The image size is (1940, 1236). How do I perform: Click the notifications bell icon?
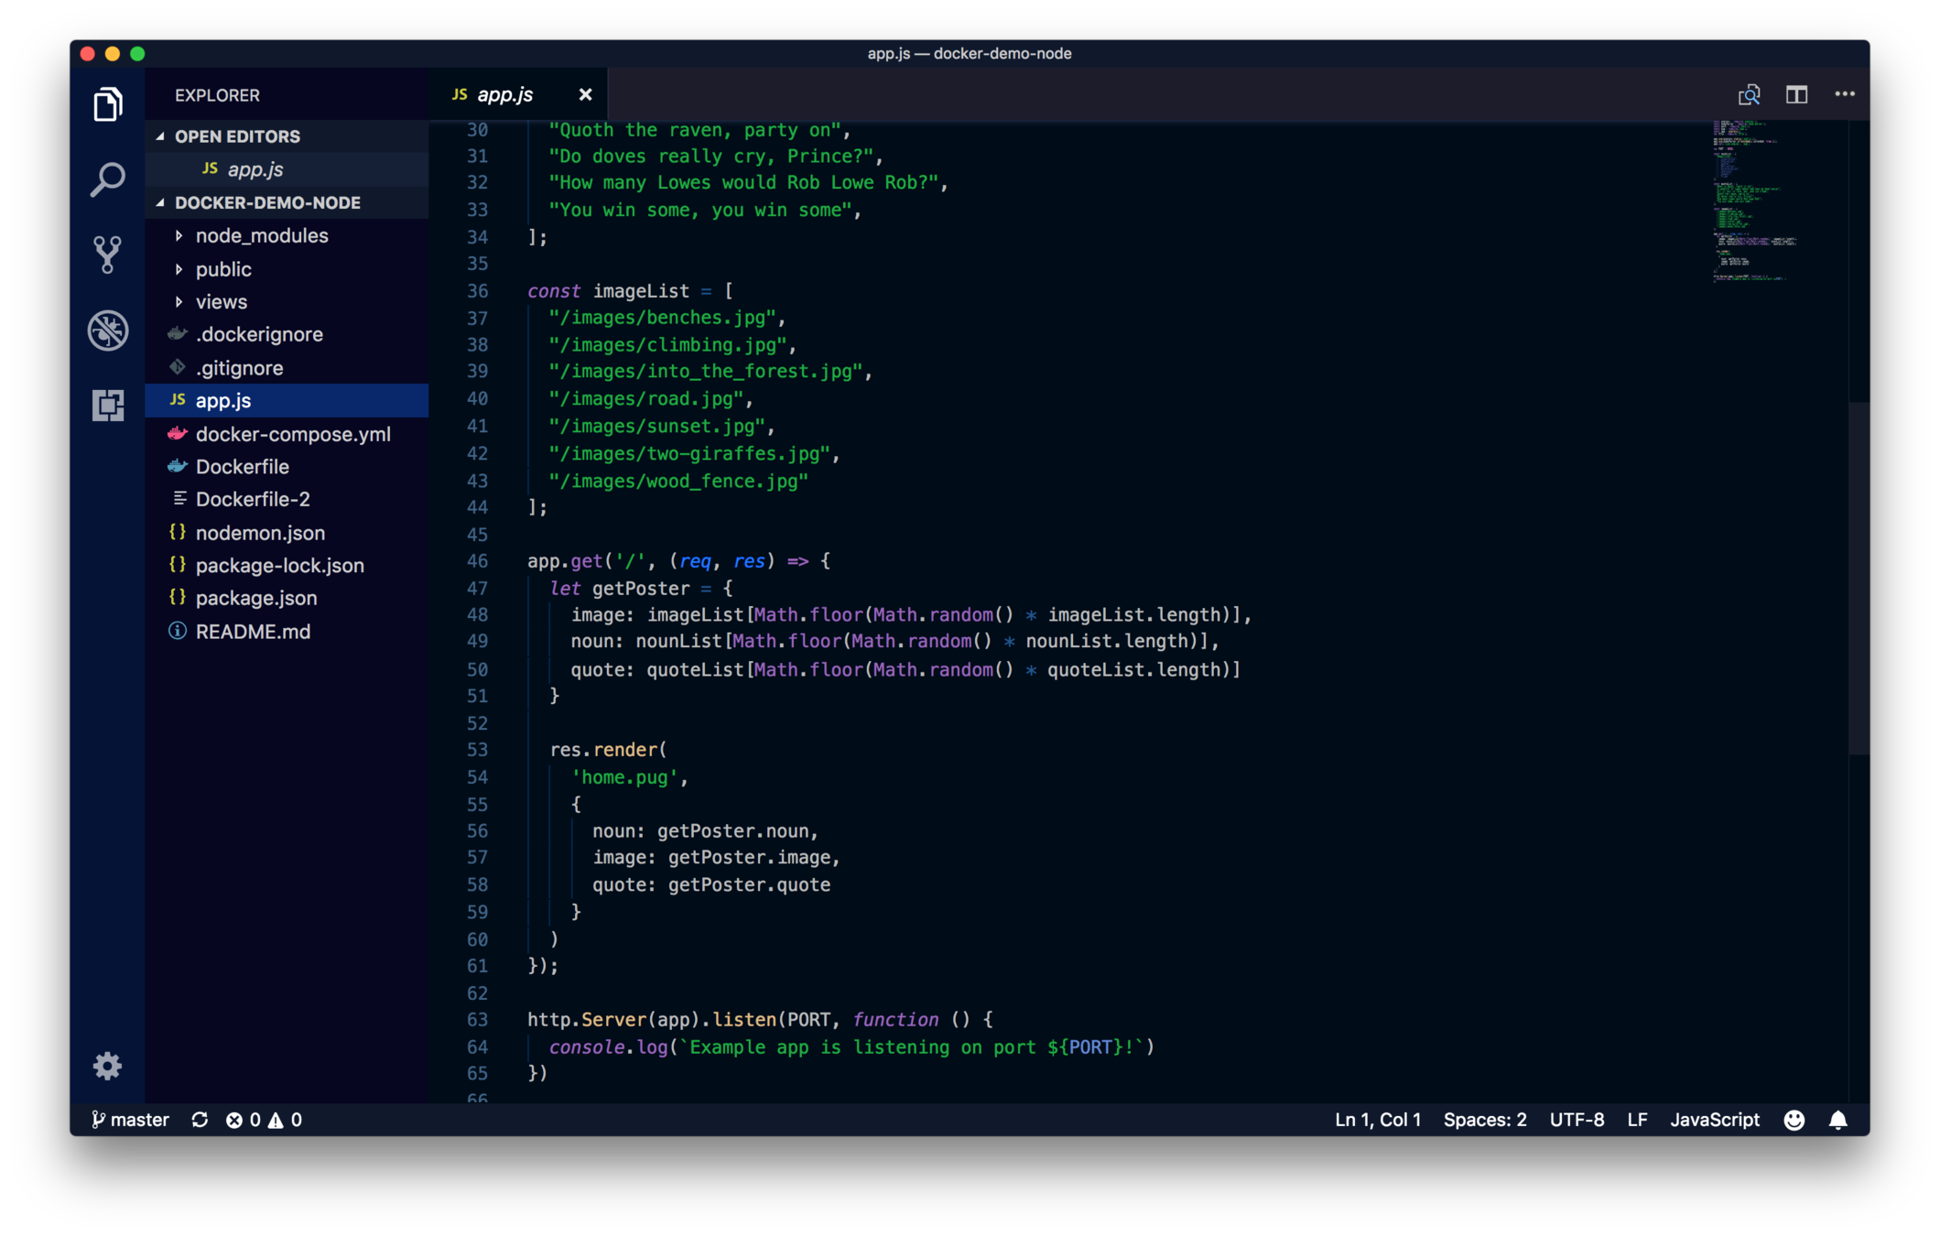(x=1837, y=1120)
